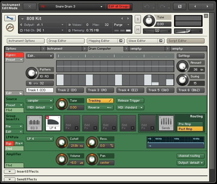Viewport: 217px width, 184px height.
Task: Select Track 3 (A1) tab
Action: [100, 90]
